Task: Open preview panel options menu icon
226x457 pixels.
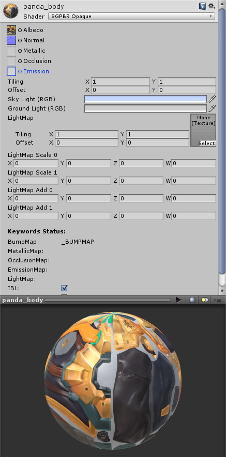Action: [217, 300]
